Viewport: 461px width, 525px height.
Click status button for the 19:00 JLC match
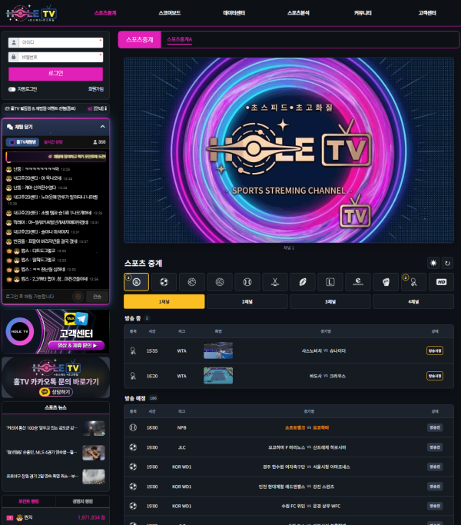(435, 447)
